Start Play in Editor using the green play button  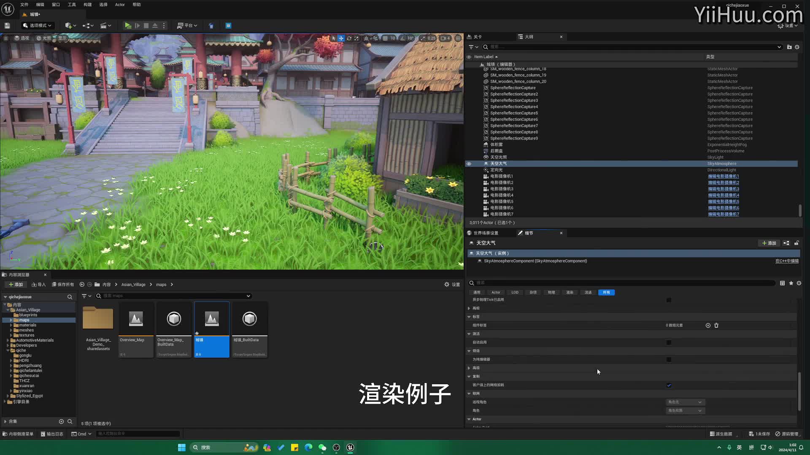tap(128, 26)
